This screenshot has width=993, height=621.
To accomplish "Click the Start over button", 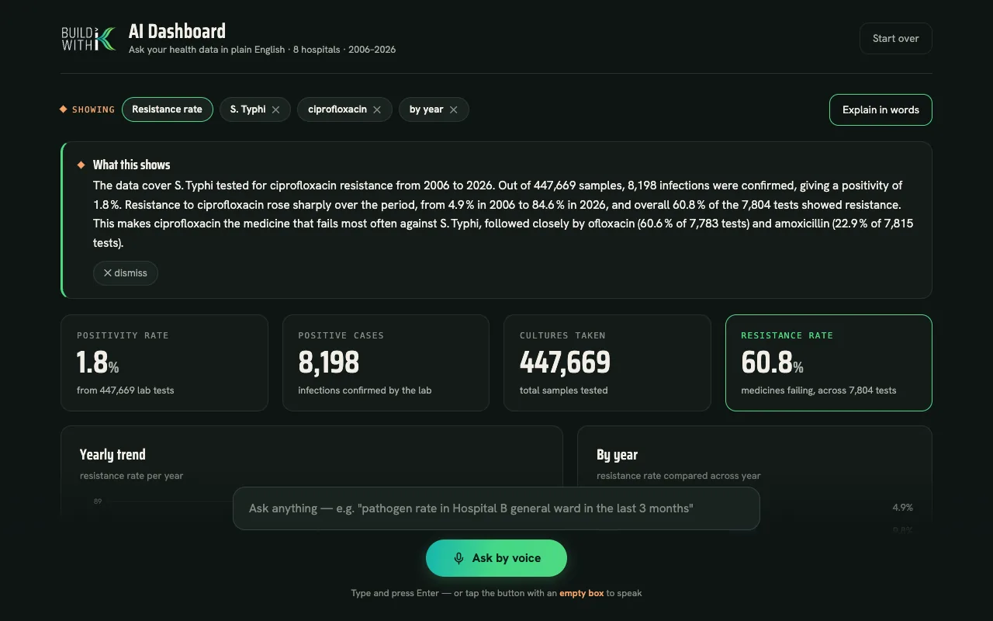I will 895,39.
